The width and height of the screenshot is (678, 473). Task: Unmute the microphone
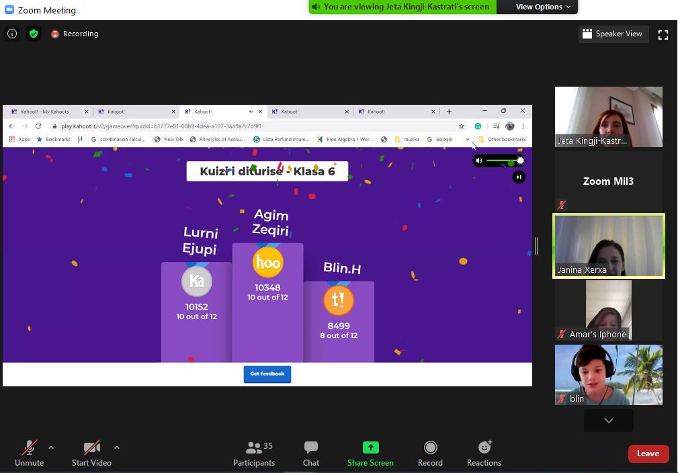(x=29, y=453)
